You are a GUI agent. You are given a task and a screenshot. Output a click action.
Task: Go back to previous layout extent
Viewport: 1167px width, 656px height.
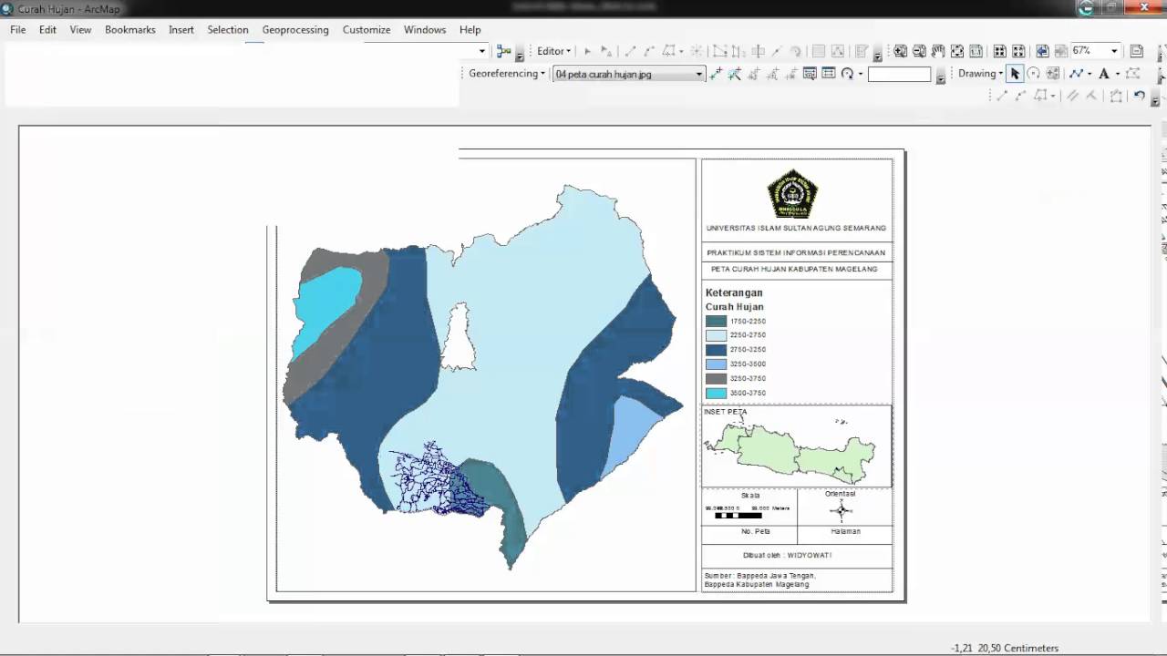point(1042,51)
